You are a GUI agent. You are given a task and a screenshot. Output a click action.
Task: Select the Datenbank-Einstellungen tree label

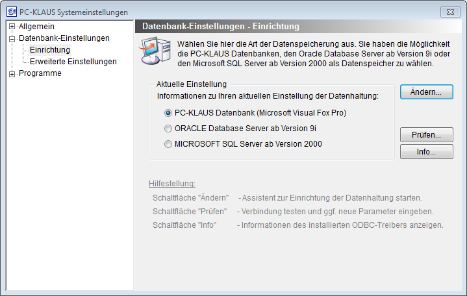click(x=64, y=38)
